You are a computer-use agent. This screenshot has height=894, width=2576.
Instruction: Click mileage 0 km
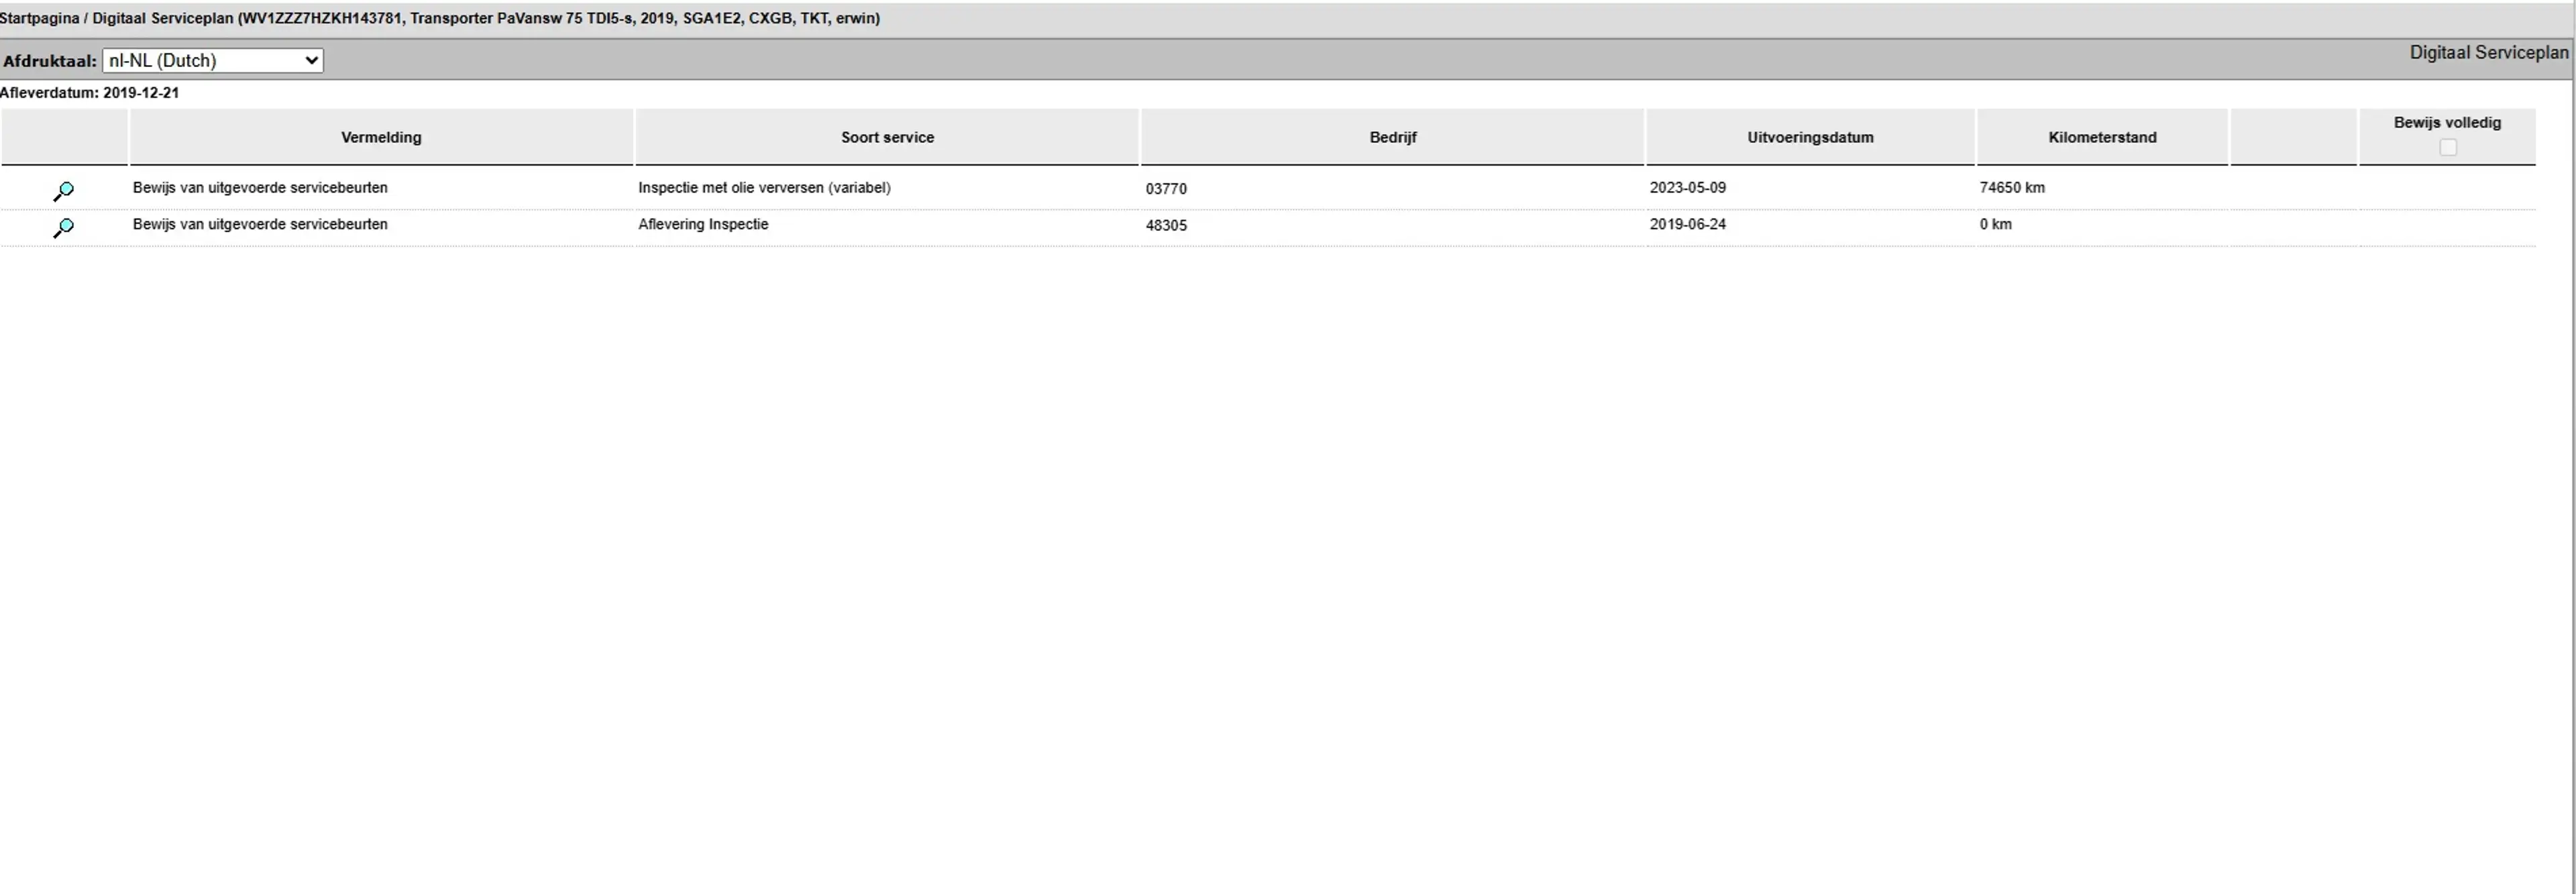(x=1995, y=224)
